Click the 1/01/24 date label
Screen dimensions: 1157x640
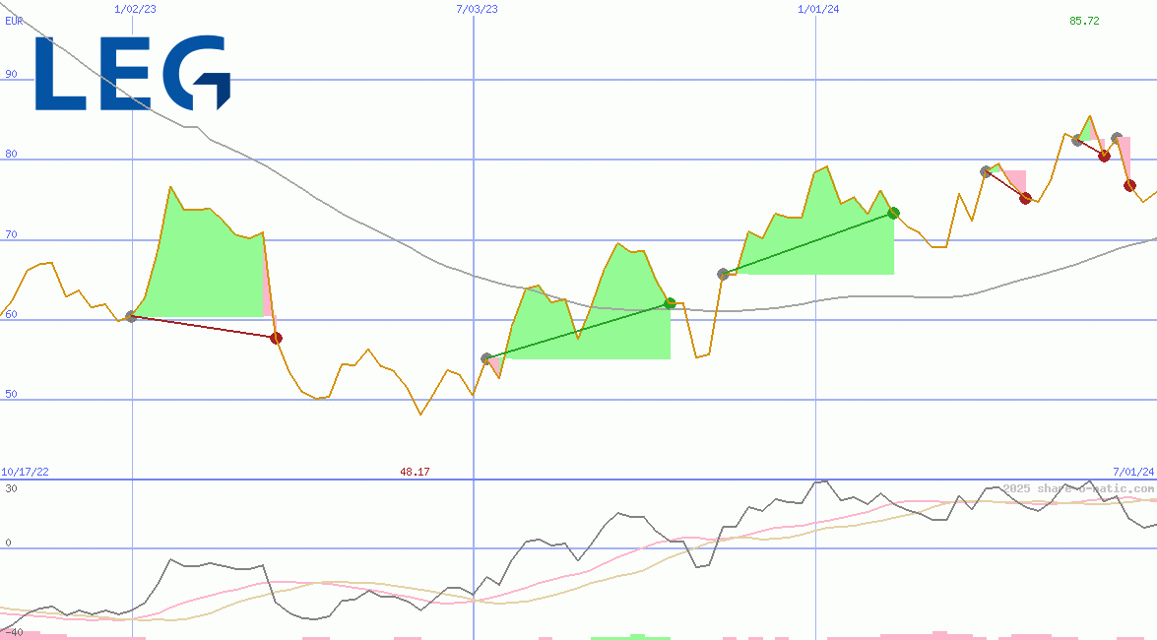click(818, 9)
